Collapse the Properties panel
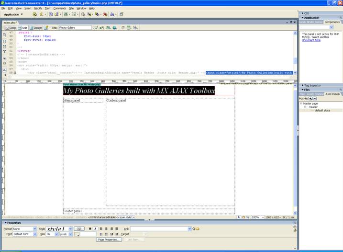This screenshot has height=252, width=343. click(x=13, y=223)
